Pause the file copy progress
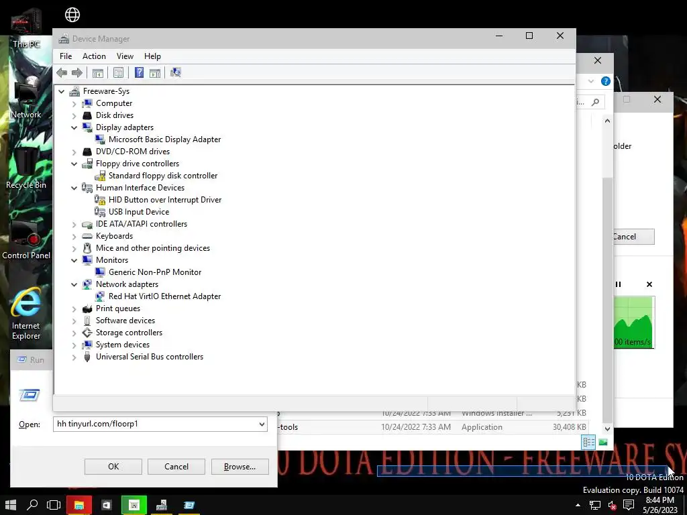687x515 pixels. point(618,284)
